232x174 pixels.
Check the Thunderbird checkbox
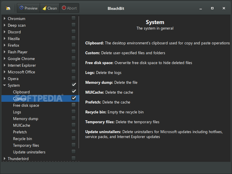pos(74,158)
